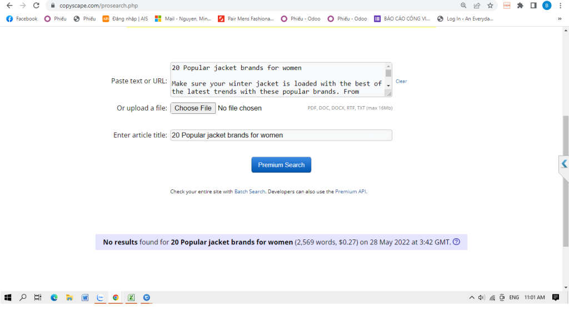
Task: Click the share page icon in address bar
Action: [x=477, y=6]
